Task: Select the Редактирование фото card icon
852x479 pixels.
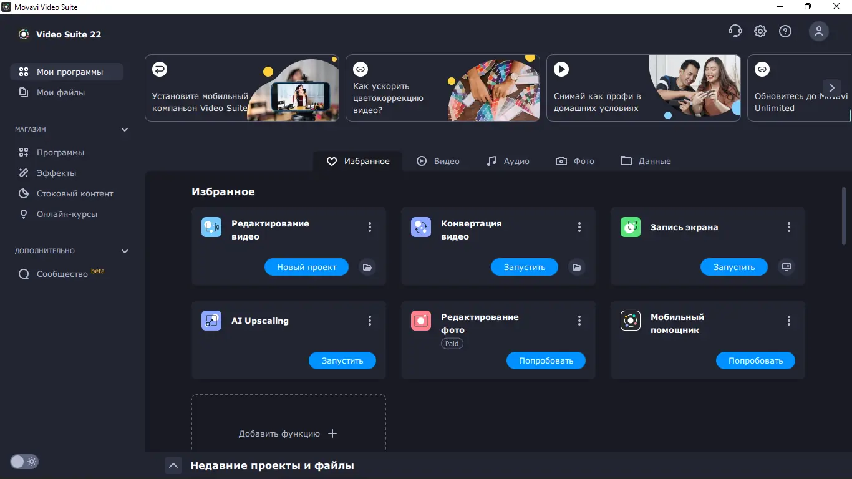Action: pos(421,321)
